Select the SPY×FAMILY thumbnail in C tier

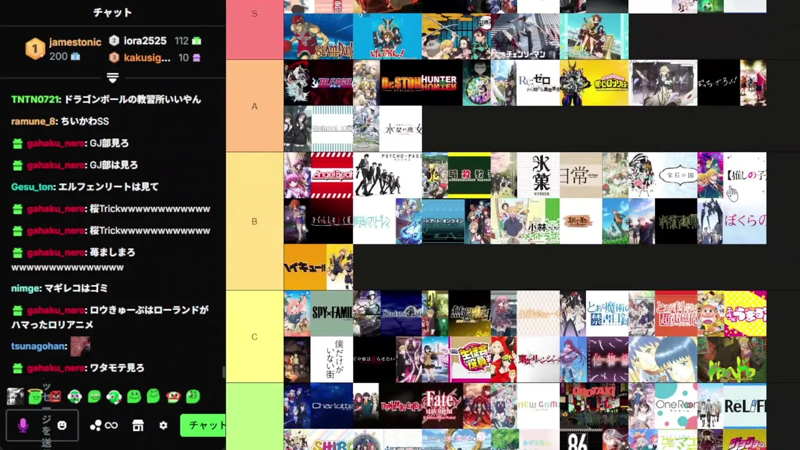pyautogui.click(x=319, y=314)
